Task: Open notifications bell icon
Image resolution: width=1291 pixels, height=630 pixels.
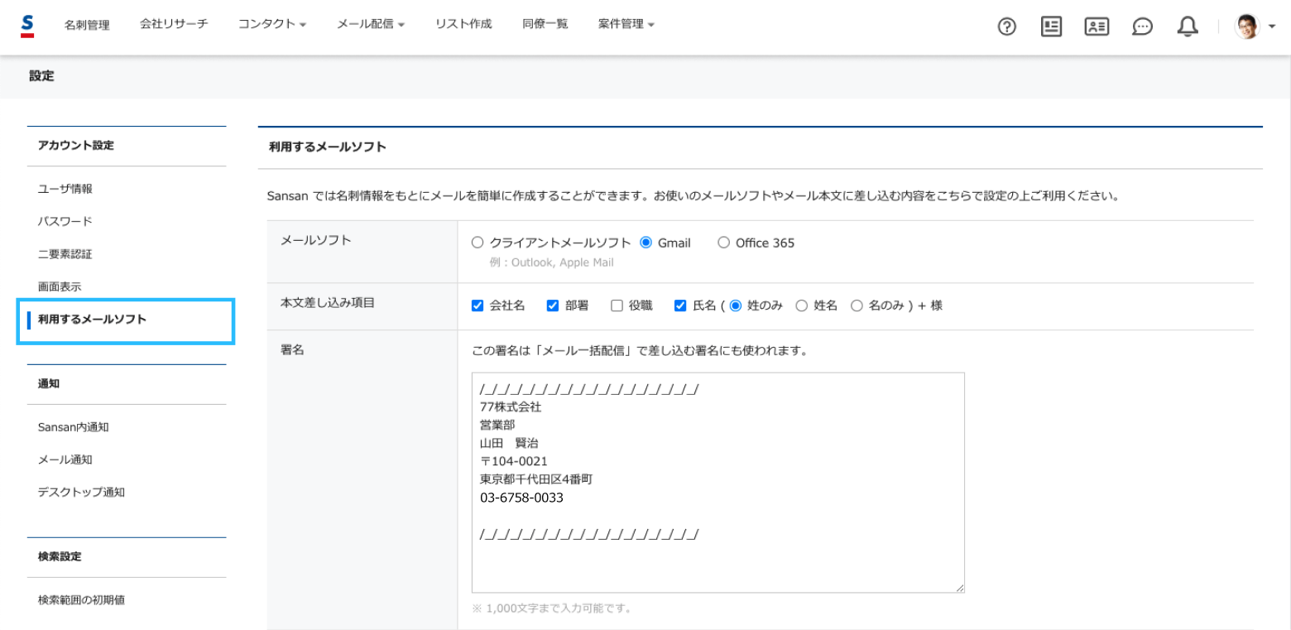Action: point(1188,26)
